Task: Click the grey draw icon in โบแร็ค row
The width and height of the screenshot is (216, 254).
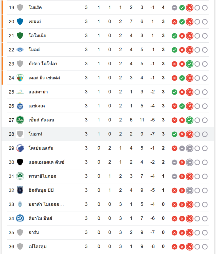Action: coord(174,8)
